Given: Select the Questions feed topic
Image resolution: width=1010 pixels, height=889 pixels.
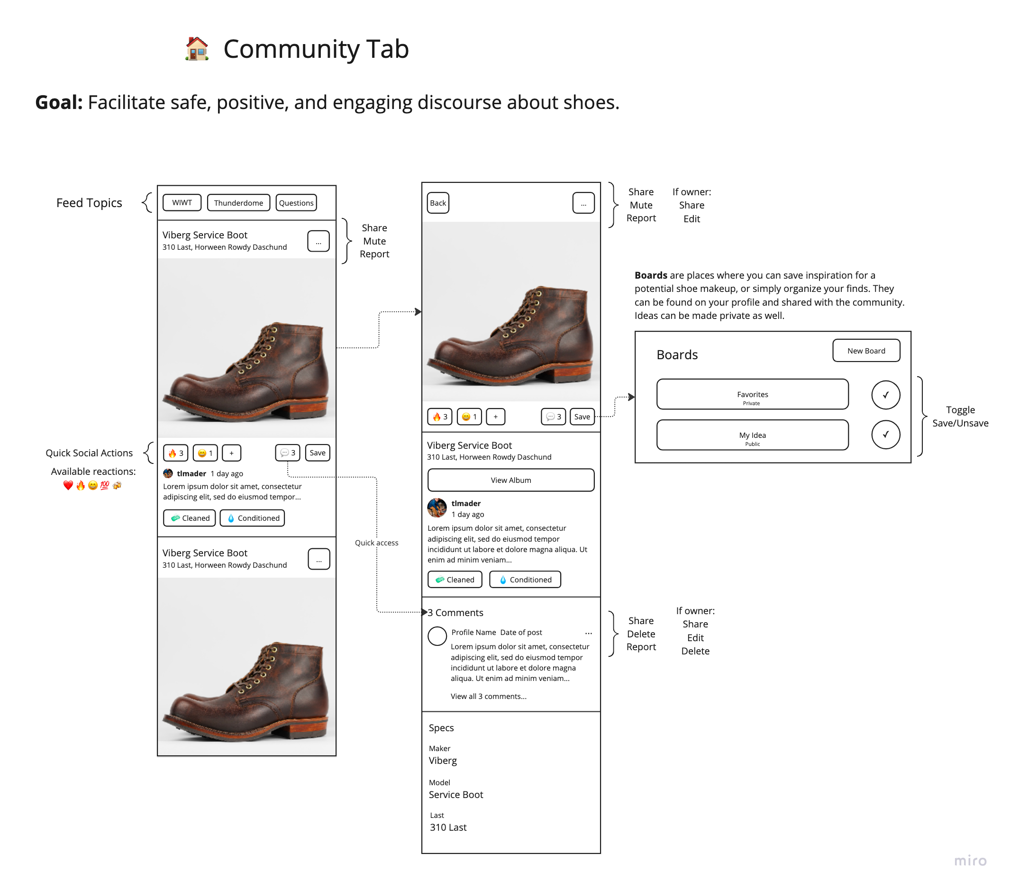Looking at the screenshot, I should (x=296, y=203).
